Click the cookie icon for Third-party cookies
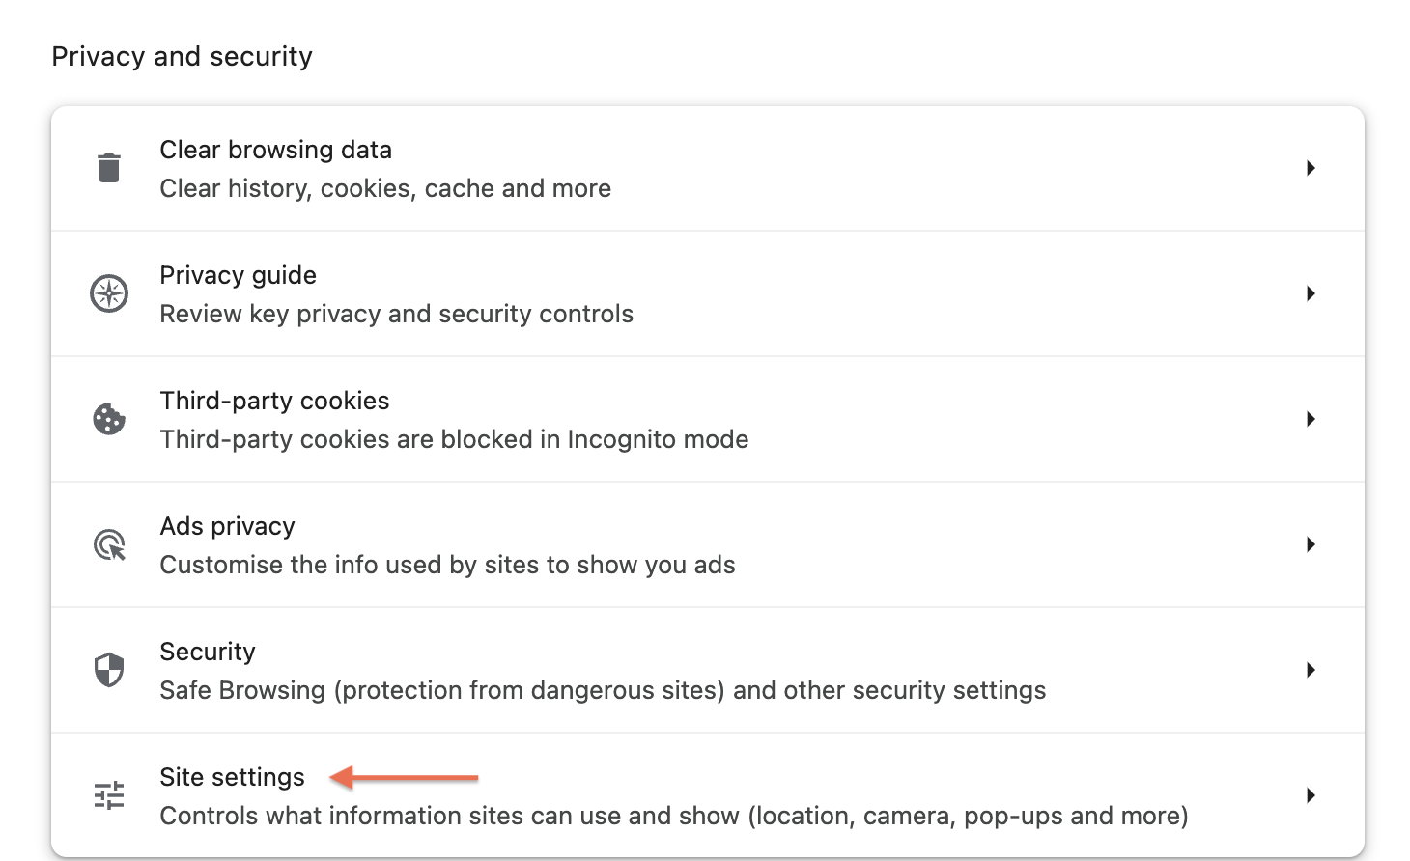Image resolution: width=1410 pixels, height=861 pixels. point(109,419)
